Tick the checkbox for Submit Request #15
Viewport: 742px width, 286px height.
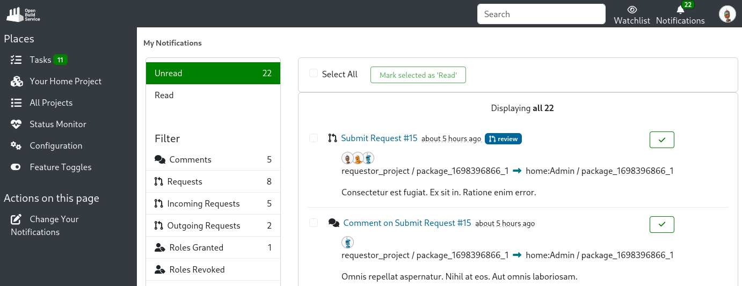point(314,138)
